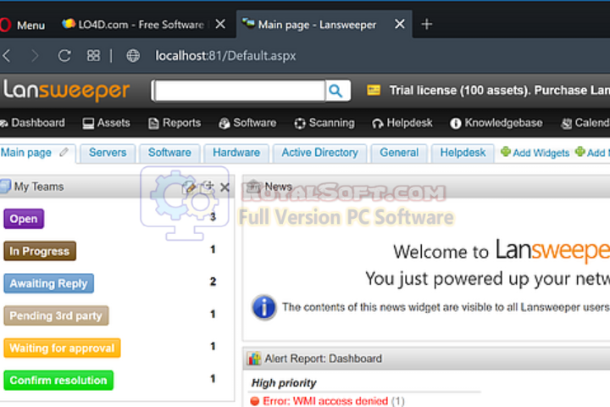Close the Lansweeper Main page tab
This screenshot has height=407, width=610.
pos(400,24)
